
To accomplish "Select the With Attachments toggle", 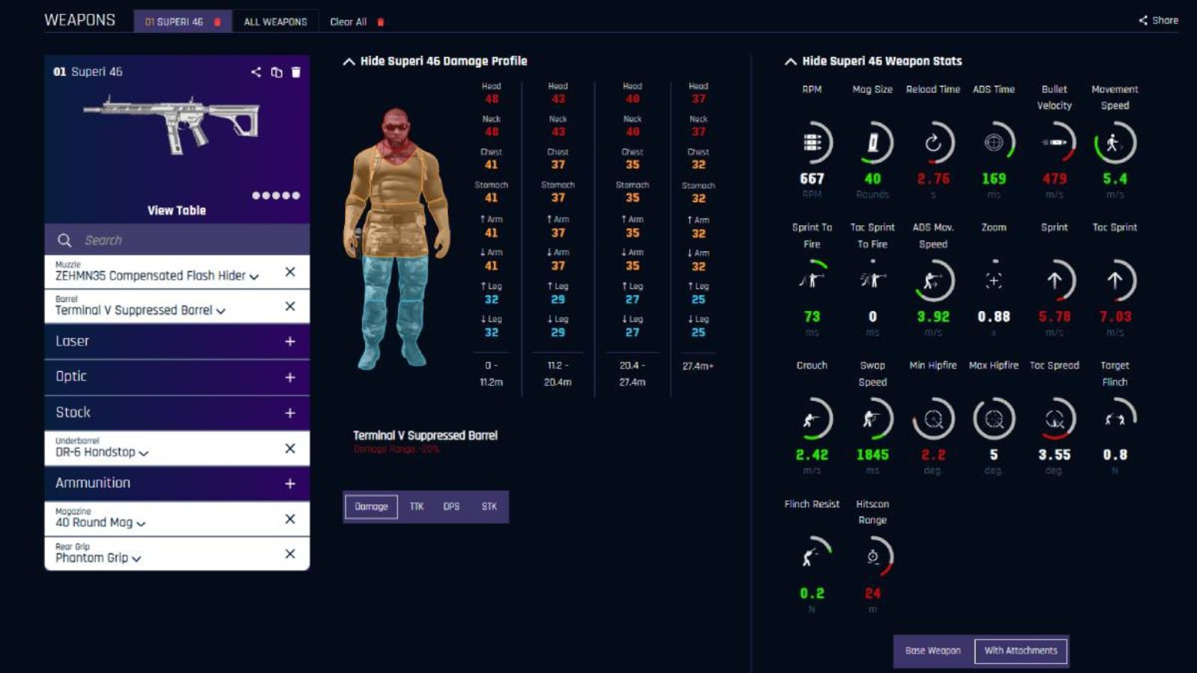I will (1020, 651).
